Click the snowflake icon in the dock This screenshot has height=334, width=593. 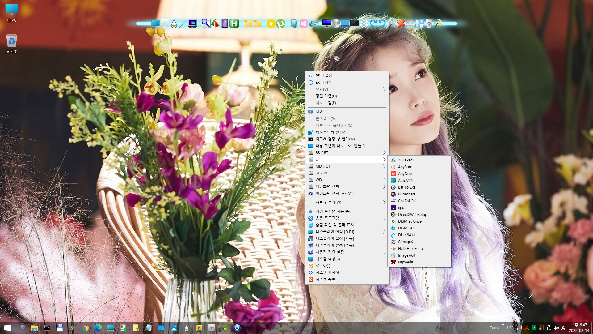pos(364,24)
